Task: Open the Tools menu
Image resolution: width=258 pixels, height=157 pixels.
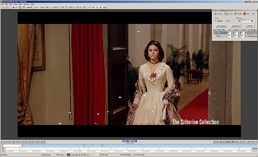Action: coord(16,4)
